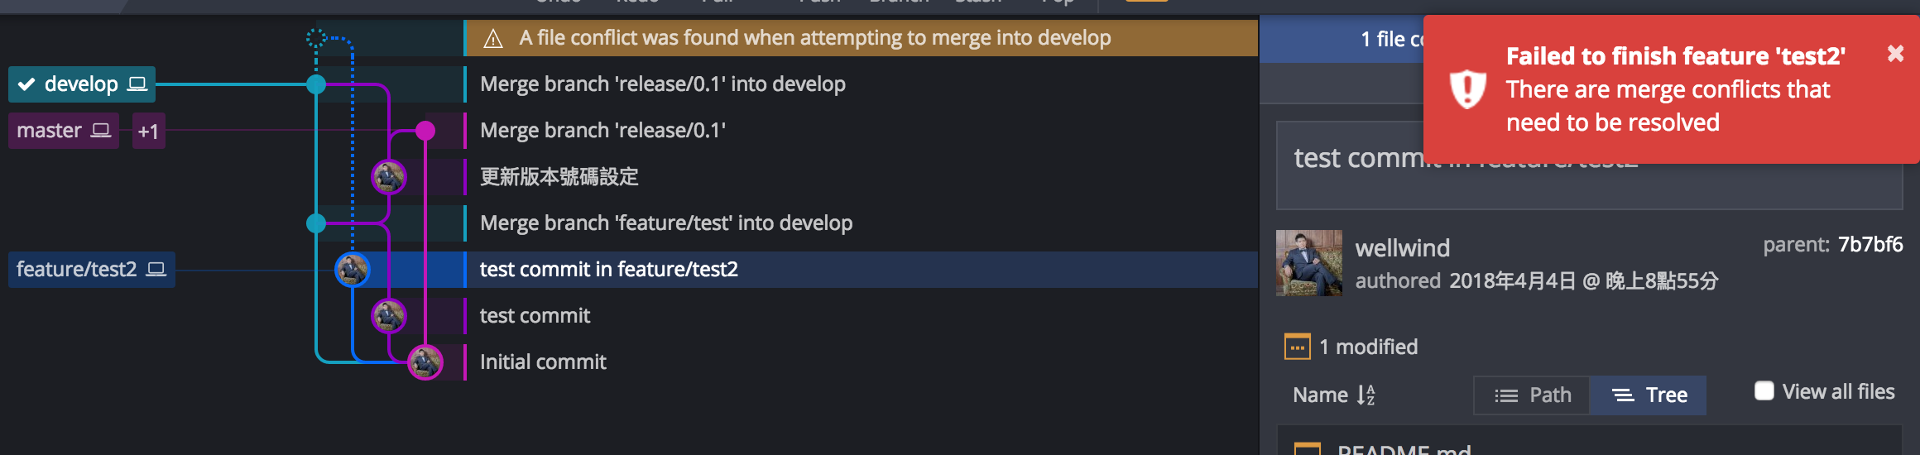The width and height of the screenshot is (1920, 455).
Task: Select the master branch label
Action: click(x=64, y=131)
